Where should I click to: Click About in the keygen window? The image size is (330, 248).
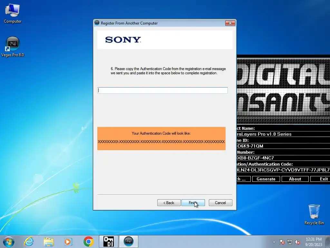[295, 179]
